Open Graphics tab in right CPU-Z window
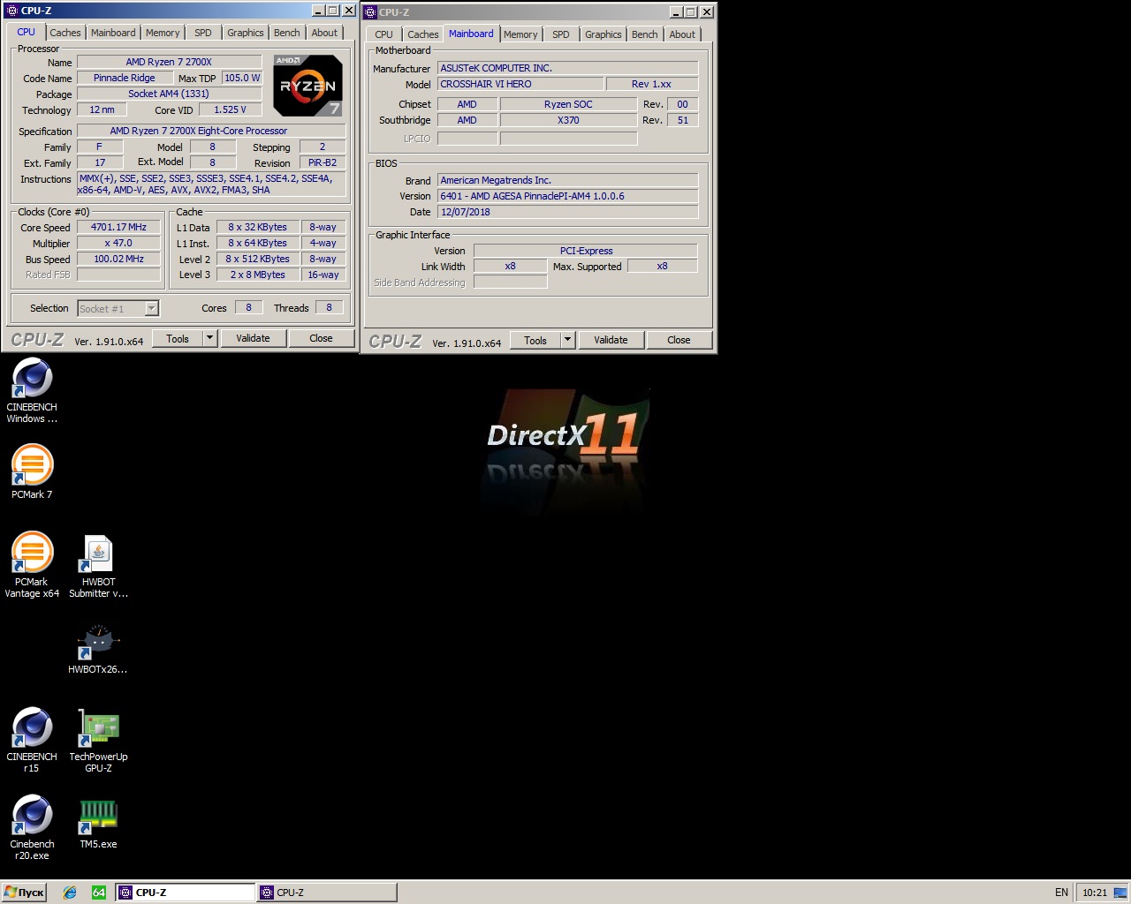This screenshot has width=1131, height=904. (x=603, y=34)
